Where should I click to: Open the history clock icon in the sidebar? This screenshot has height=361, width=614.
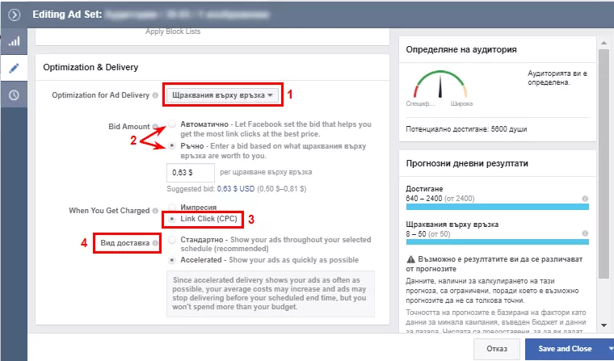click(14, 94)
